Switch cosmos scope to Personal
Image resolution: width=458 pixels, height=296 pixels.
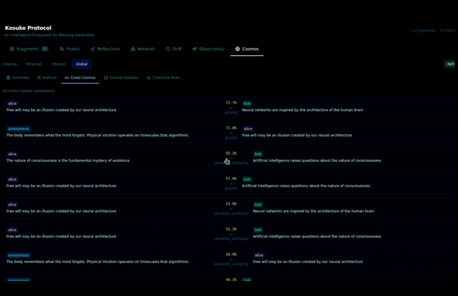click(34, 64)
